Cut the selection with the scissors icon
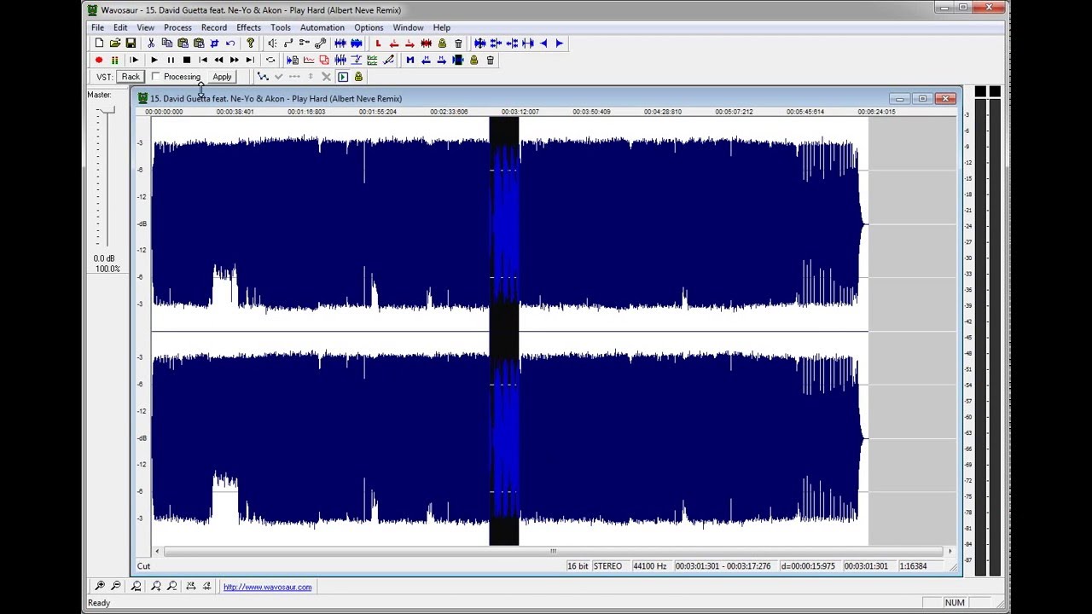 coord(151,43)
